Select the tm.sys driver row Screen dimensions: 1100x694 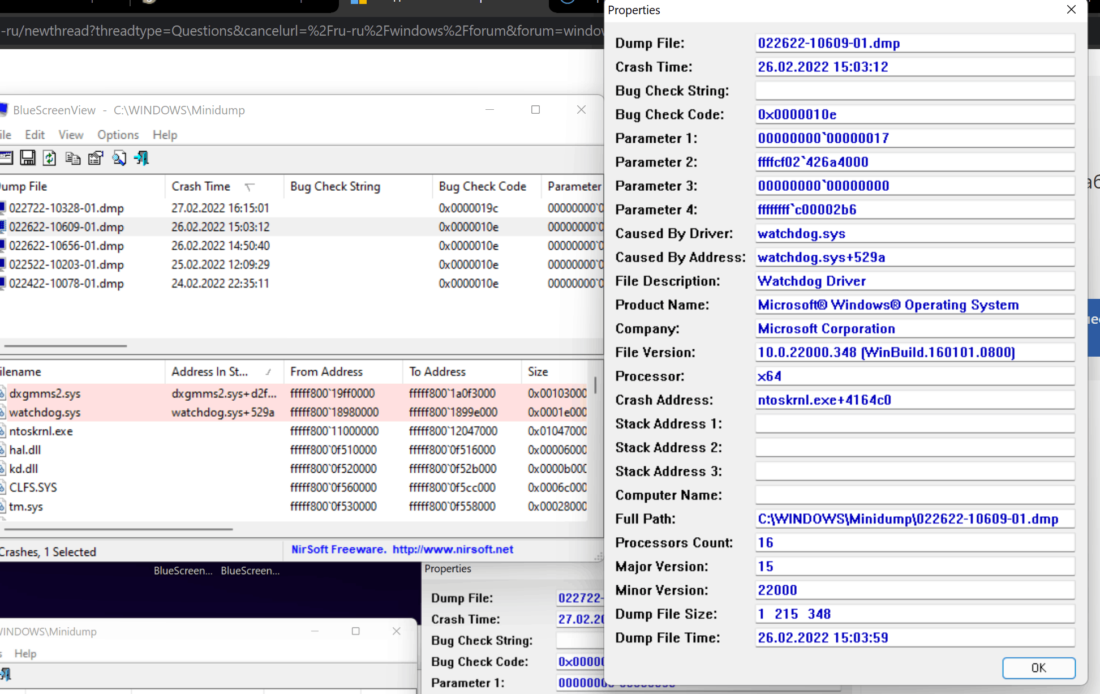(x=294, y=506)
